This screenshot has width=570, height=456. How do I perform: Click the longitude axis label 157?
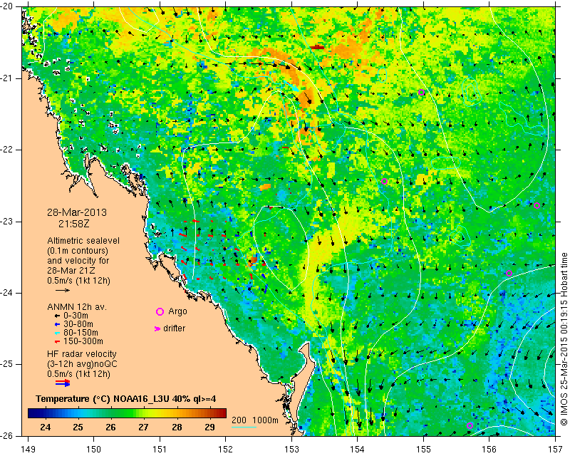pyautogui.click(x=555, y=450)
